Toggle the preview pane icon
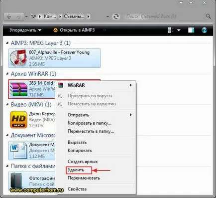The height and width of the screenshot is (198, 216). coord(191,30)
